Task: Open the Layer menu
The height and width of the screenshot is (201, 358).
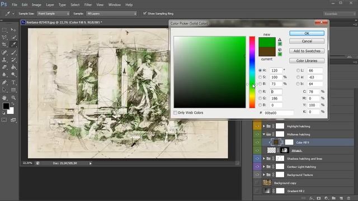Action: 50,4
